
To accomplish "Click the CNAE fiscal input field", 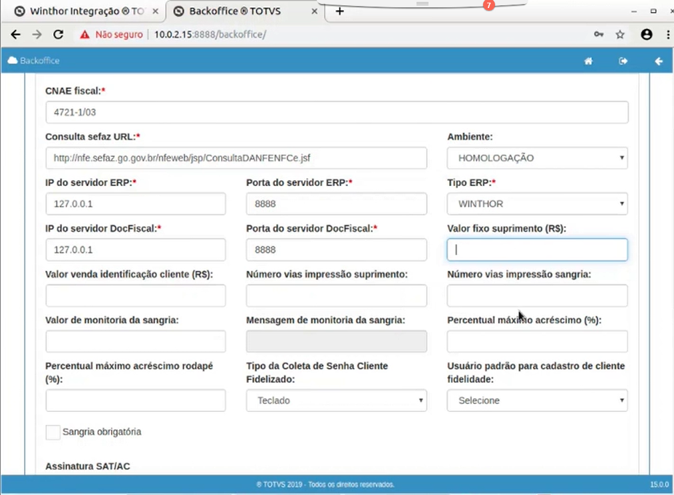I will 337,112.
